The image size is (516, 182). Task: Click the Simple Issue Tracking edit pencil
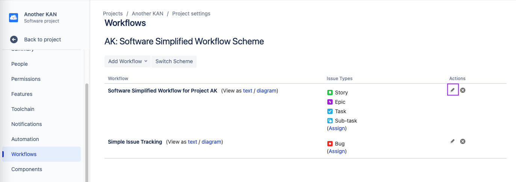pos(452,141)
